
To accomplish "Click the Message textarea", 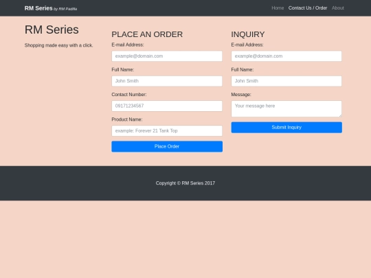I will pyautogui.click(x=286, y=108).
